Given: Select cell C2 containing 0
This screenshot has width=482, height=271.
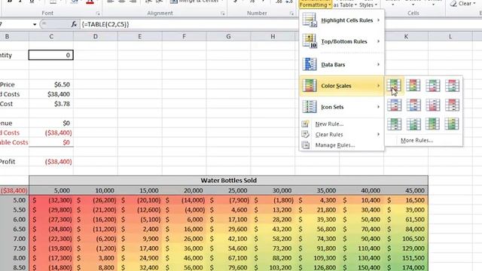Looking at the screenshot, I should coord(51,55).
